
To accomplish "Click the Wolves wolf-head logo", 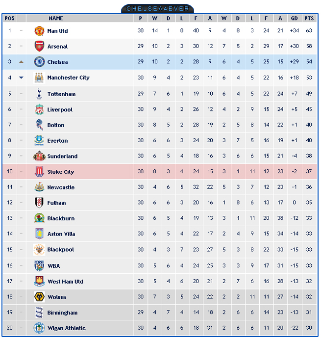I will click(39, 297).
